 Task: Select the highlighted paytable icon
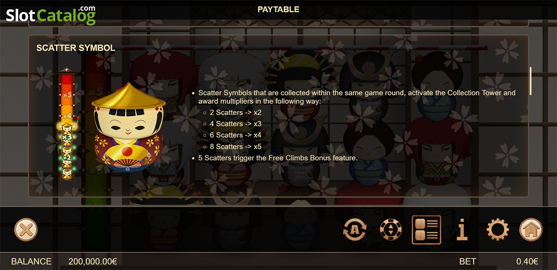point(426,230)
